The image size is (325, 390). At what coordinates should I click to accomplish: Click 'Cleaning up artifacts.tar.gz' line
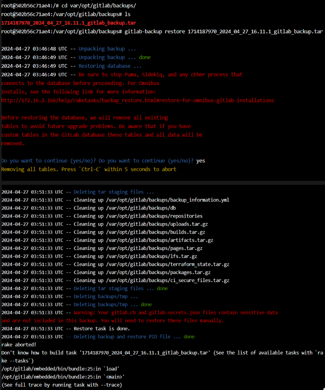click(x=107, y=240)
